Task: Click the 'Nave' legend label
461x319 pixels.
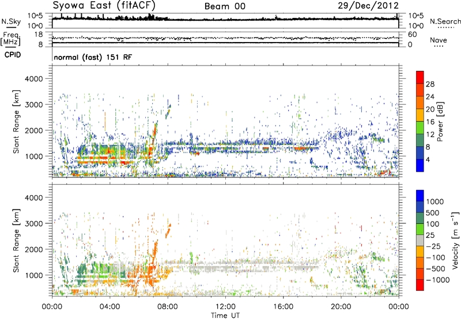Action: (x=439, y=40)
